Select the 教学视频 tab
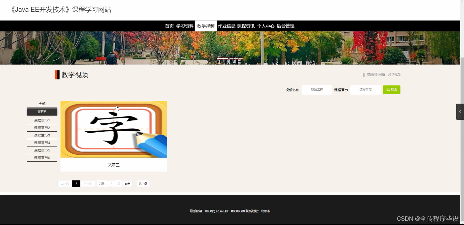The width and height of the screenshot is (464, 225). click(206, 26)
